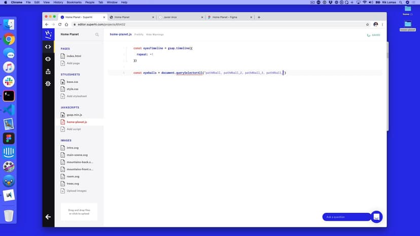Open the code editor view icon
The image size is (420, 236).
tap(48, 47)
